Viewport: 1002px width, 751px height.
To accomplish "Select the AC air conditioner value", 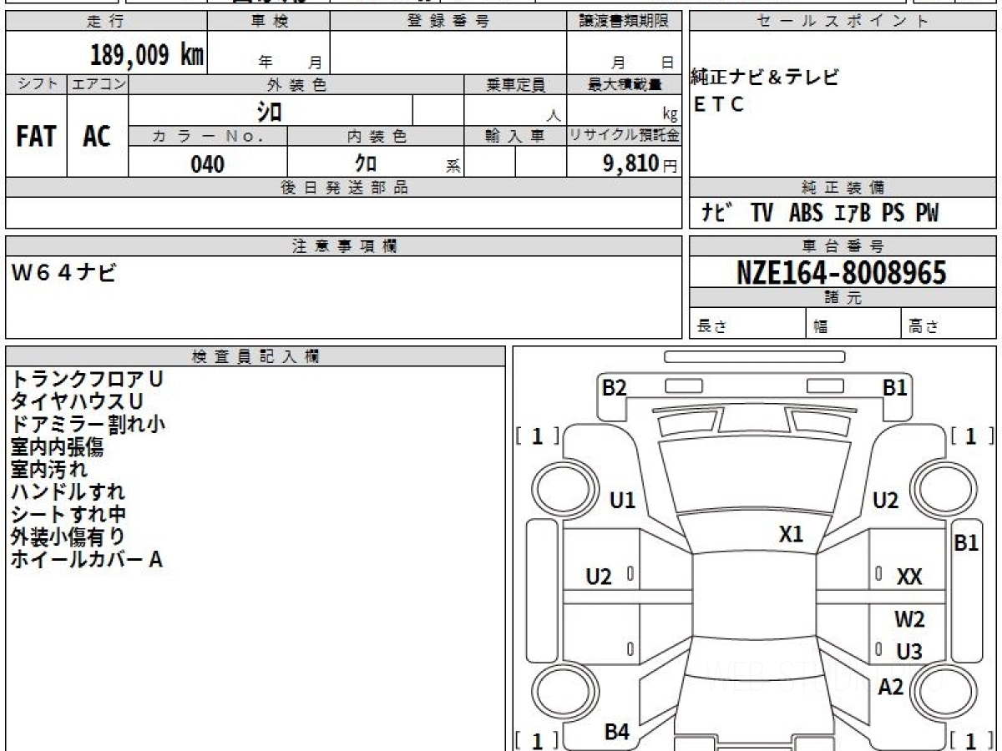I will 97,137.
